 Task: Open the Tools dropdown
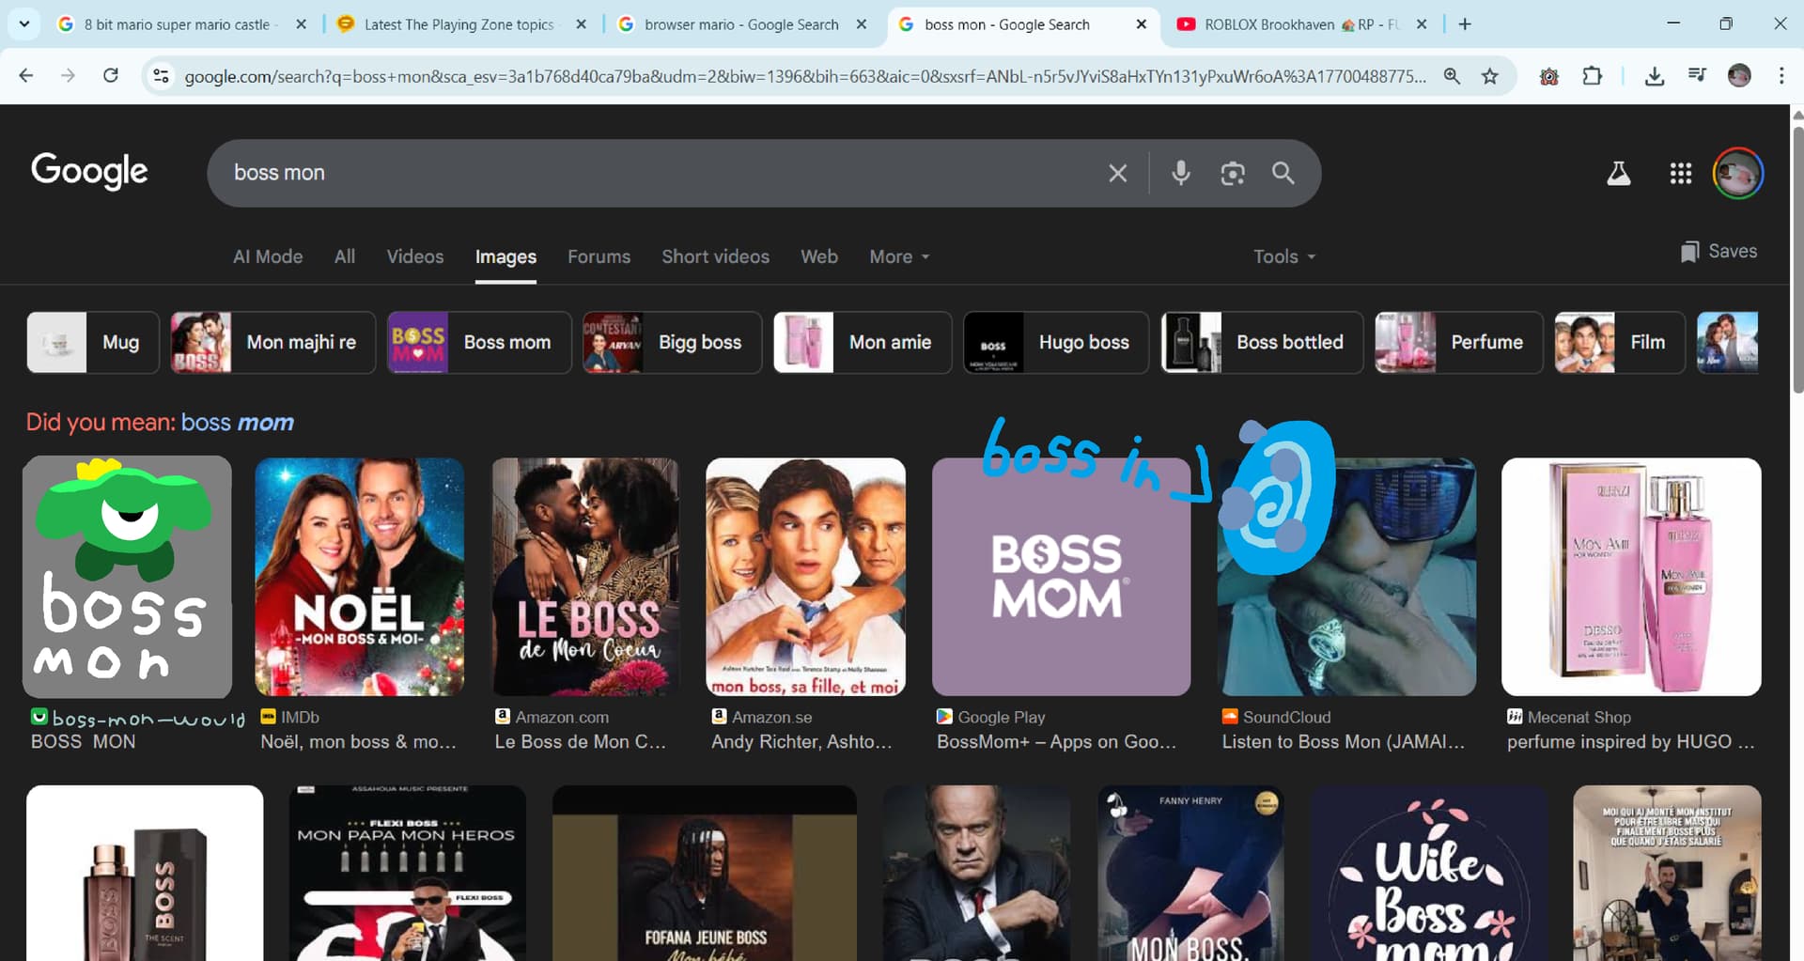coord(1283,256)
